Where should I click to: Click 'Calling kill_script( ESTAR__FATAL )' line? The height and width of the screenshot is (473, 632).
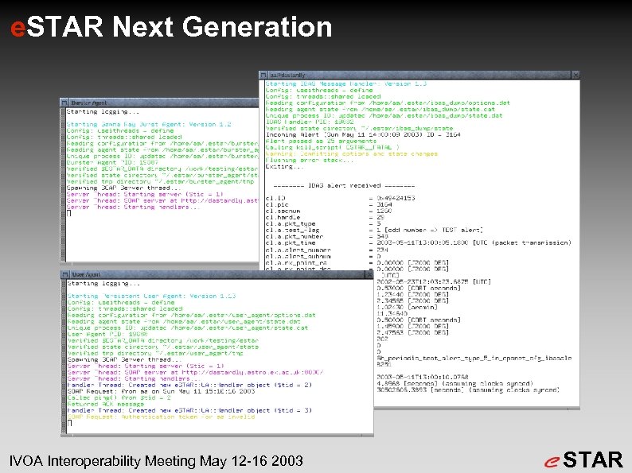point(332,147)
